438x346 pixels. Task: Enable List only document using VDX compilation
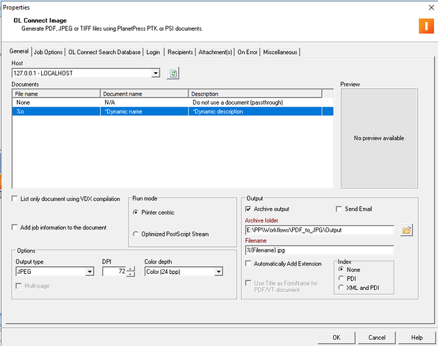click(16, 199)
